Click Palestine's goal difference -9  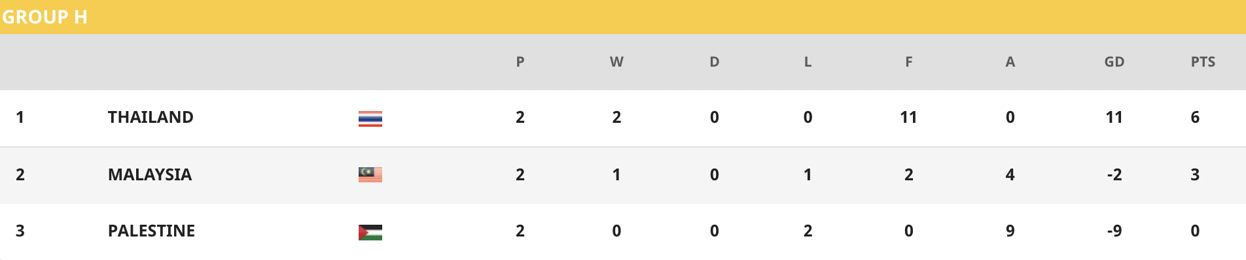tap(1114, 231)
